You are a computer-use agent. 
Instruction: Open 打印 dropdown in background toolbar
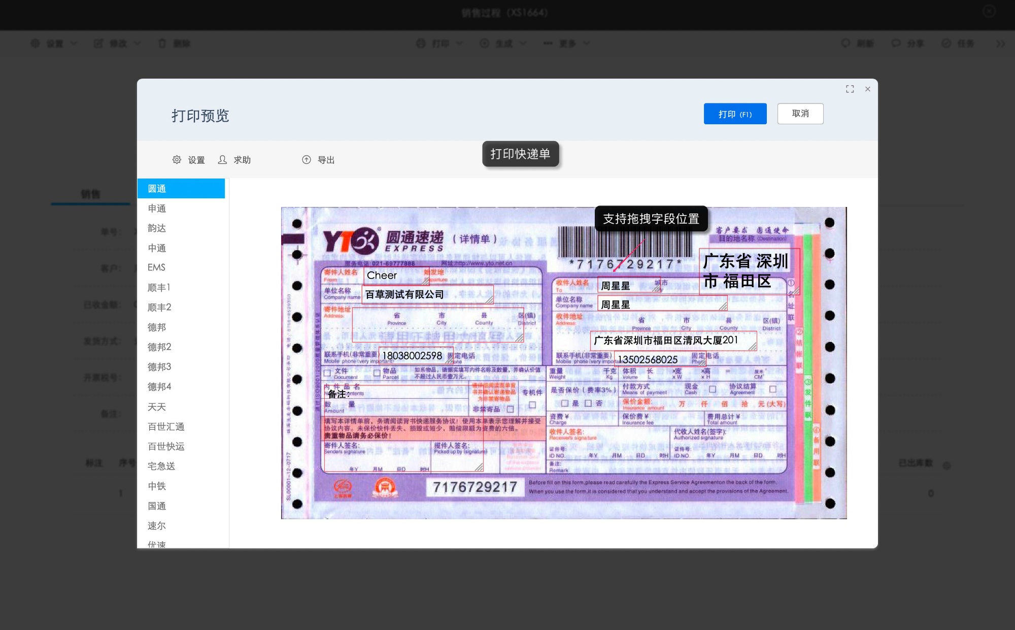click(x=439, y=44)
